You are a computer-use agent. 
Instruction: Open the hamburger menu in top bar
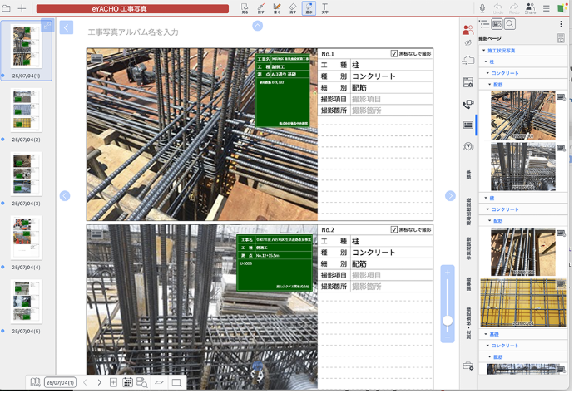tap(546, 8)
